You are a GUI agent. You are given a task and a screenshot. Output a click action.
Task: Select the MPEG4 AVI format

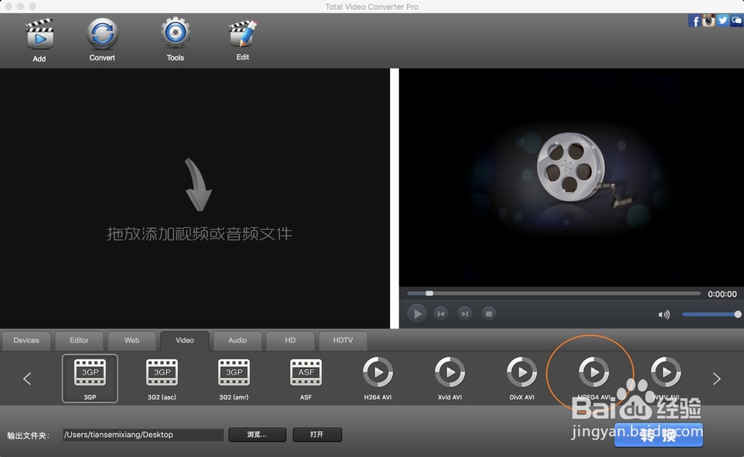tap(594, 378)
